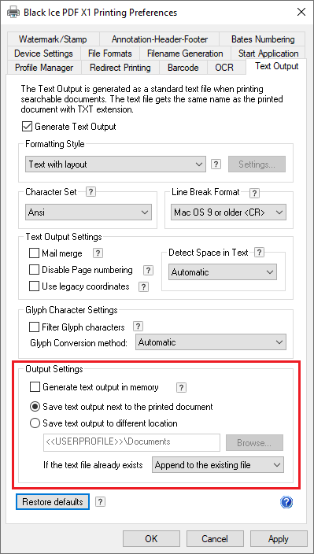314x554 pixels.
Task: Click help icon beside Filter Glyph characters
Action: tap(138, 326)
